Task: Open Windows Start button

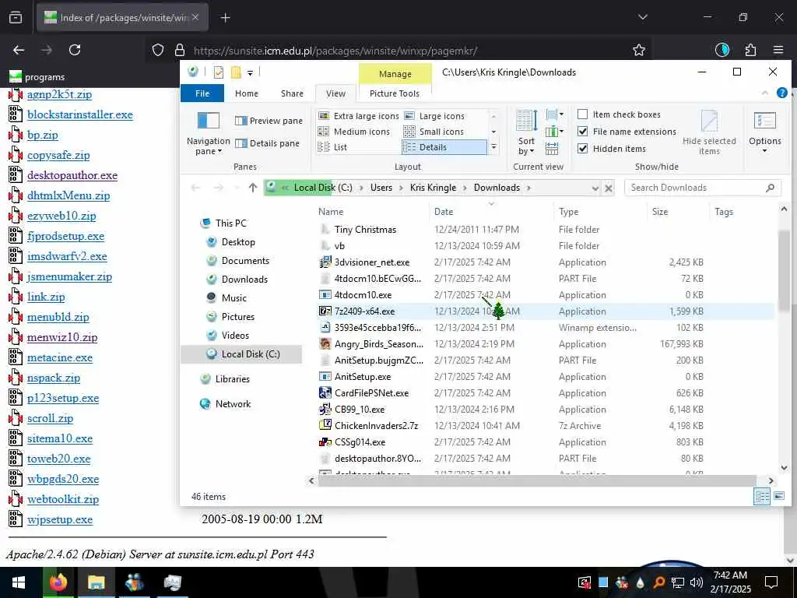Action: click(x=19, y=582)
